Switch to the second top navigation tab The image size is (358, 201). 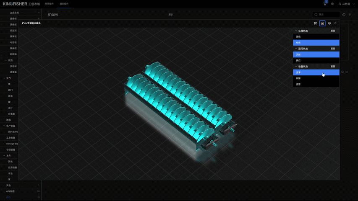coord(64,4)
